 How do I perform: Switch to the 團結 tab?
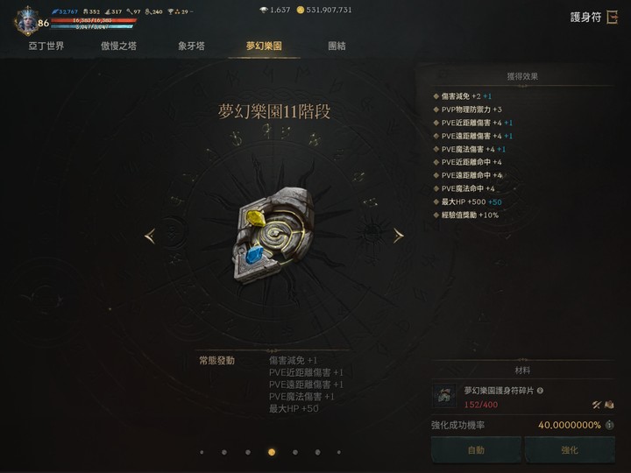point(337,46)
